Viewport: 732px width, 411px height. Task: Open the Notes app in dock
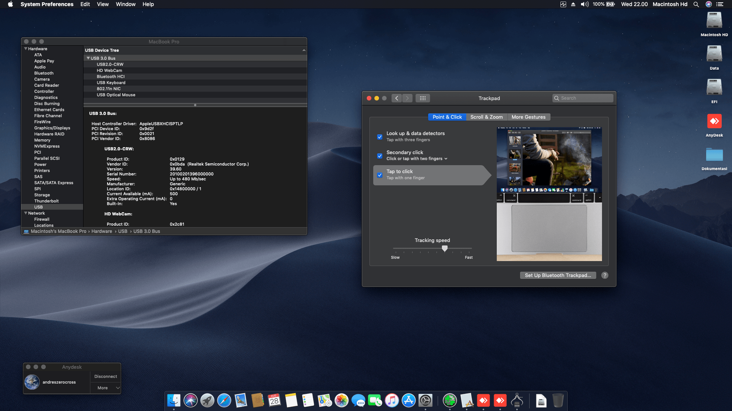tap(291, 400)
